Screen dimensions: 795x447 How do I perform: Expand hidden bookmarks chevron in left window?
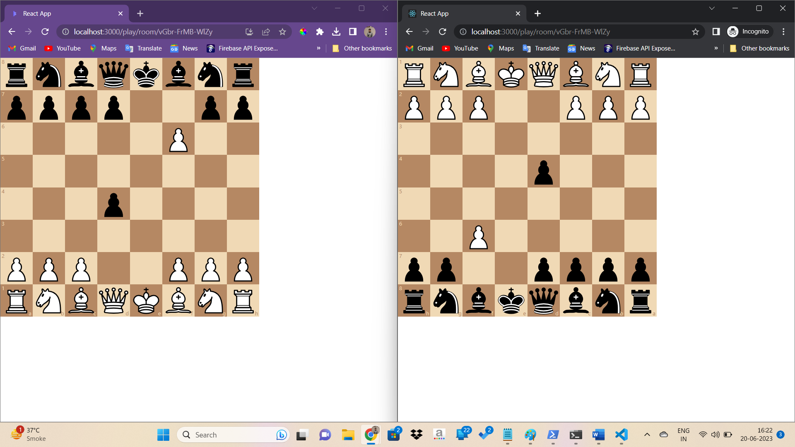pos(318,48)
